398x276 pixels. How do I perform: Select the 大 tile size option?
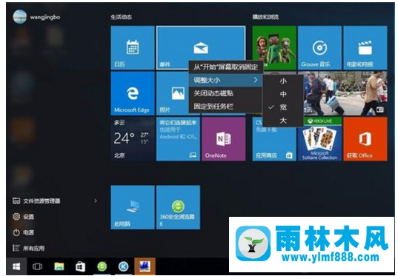(x=283, y=121)
